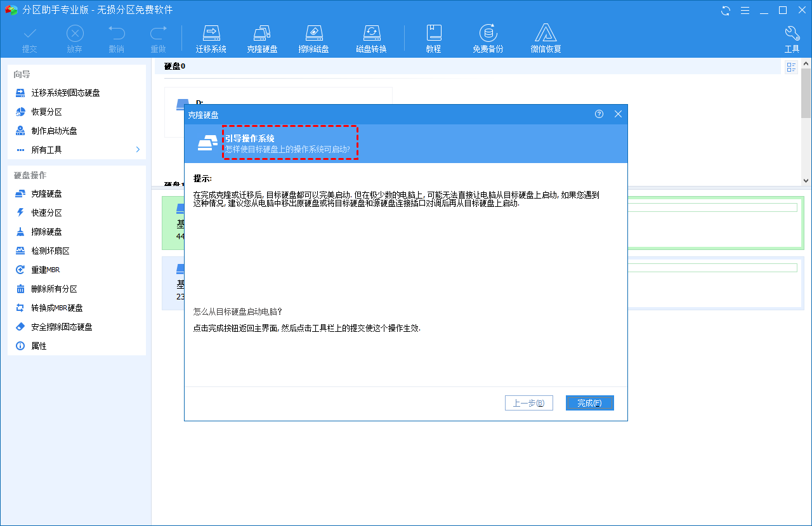Image resolution: width=812 pixels, height=526 pixels.
Task: Close the 克隆硬盘 dialog
Action: [619, 114]
